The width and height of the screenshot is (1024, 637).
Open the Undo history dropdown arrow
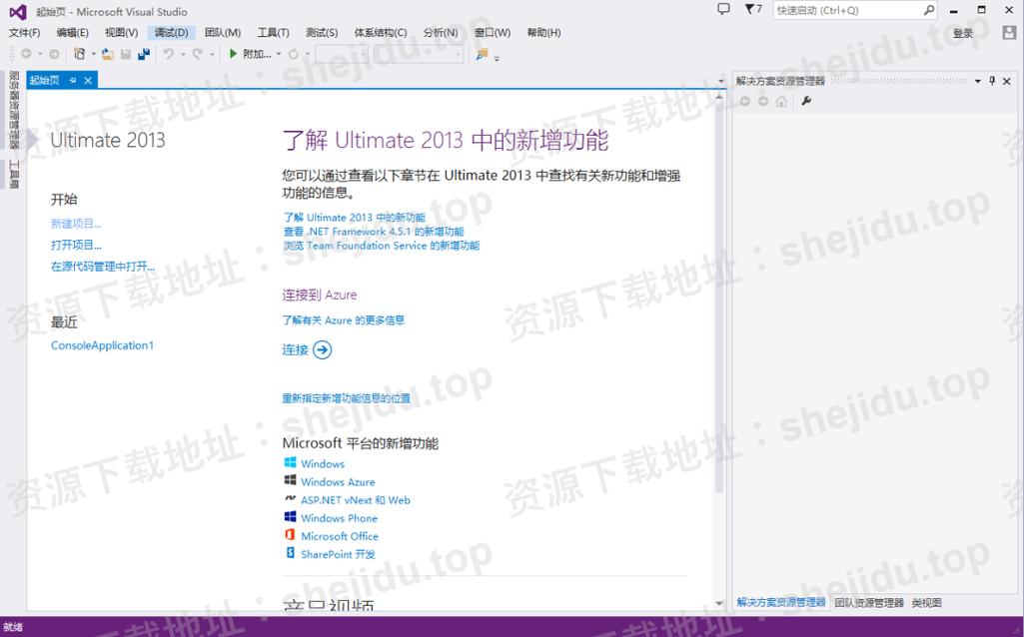[183, 54]
